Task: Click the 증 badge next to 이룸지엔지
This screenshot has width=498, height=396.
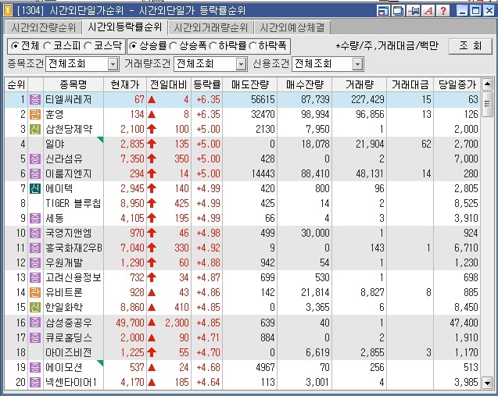Action: (35, 173)
